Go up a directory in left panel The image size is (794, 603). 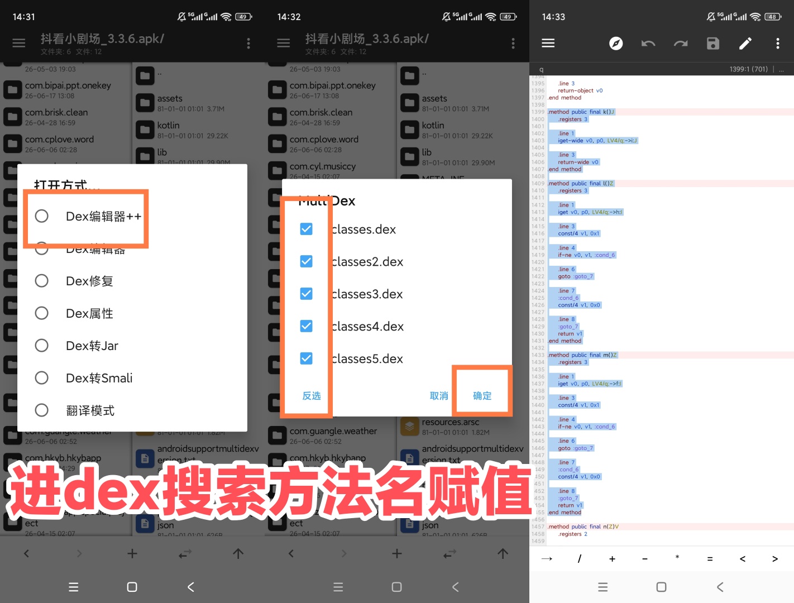(x=238, y=553)
